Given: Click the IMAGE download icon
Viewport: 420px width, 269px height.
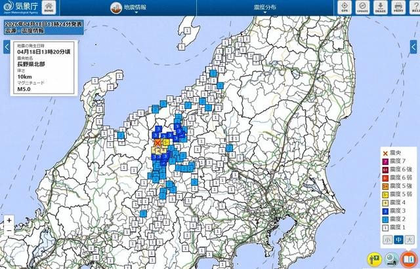Looking at the screenshot, I should (x=380, y=8).
